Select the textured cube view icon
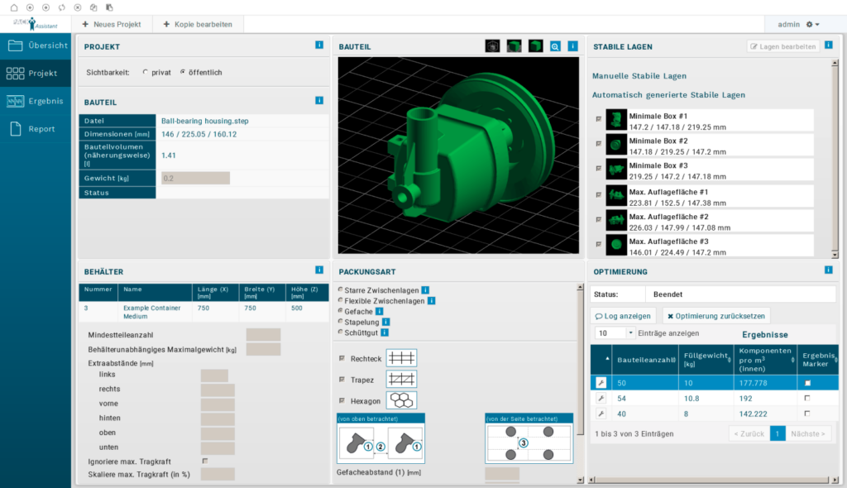The width and height of the screenshot is (847, 488). [x=514, y=47]
